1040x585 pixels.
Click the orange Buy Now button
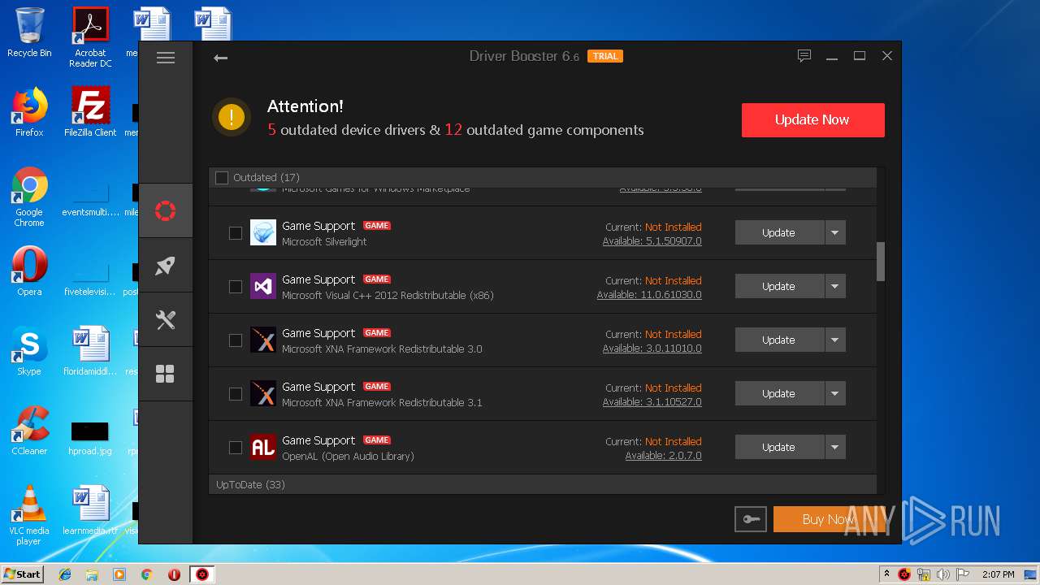point(829,519)
